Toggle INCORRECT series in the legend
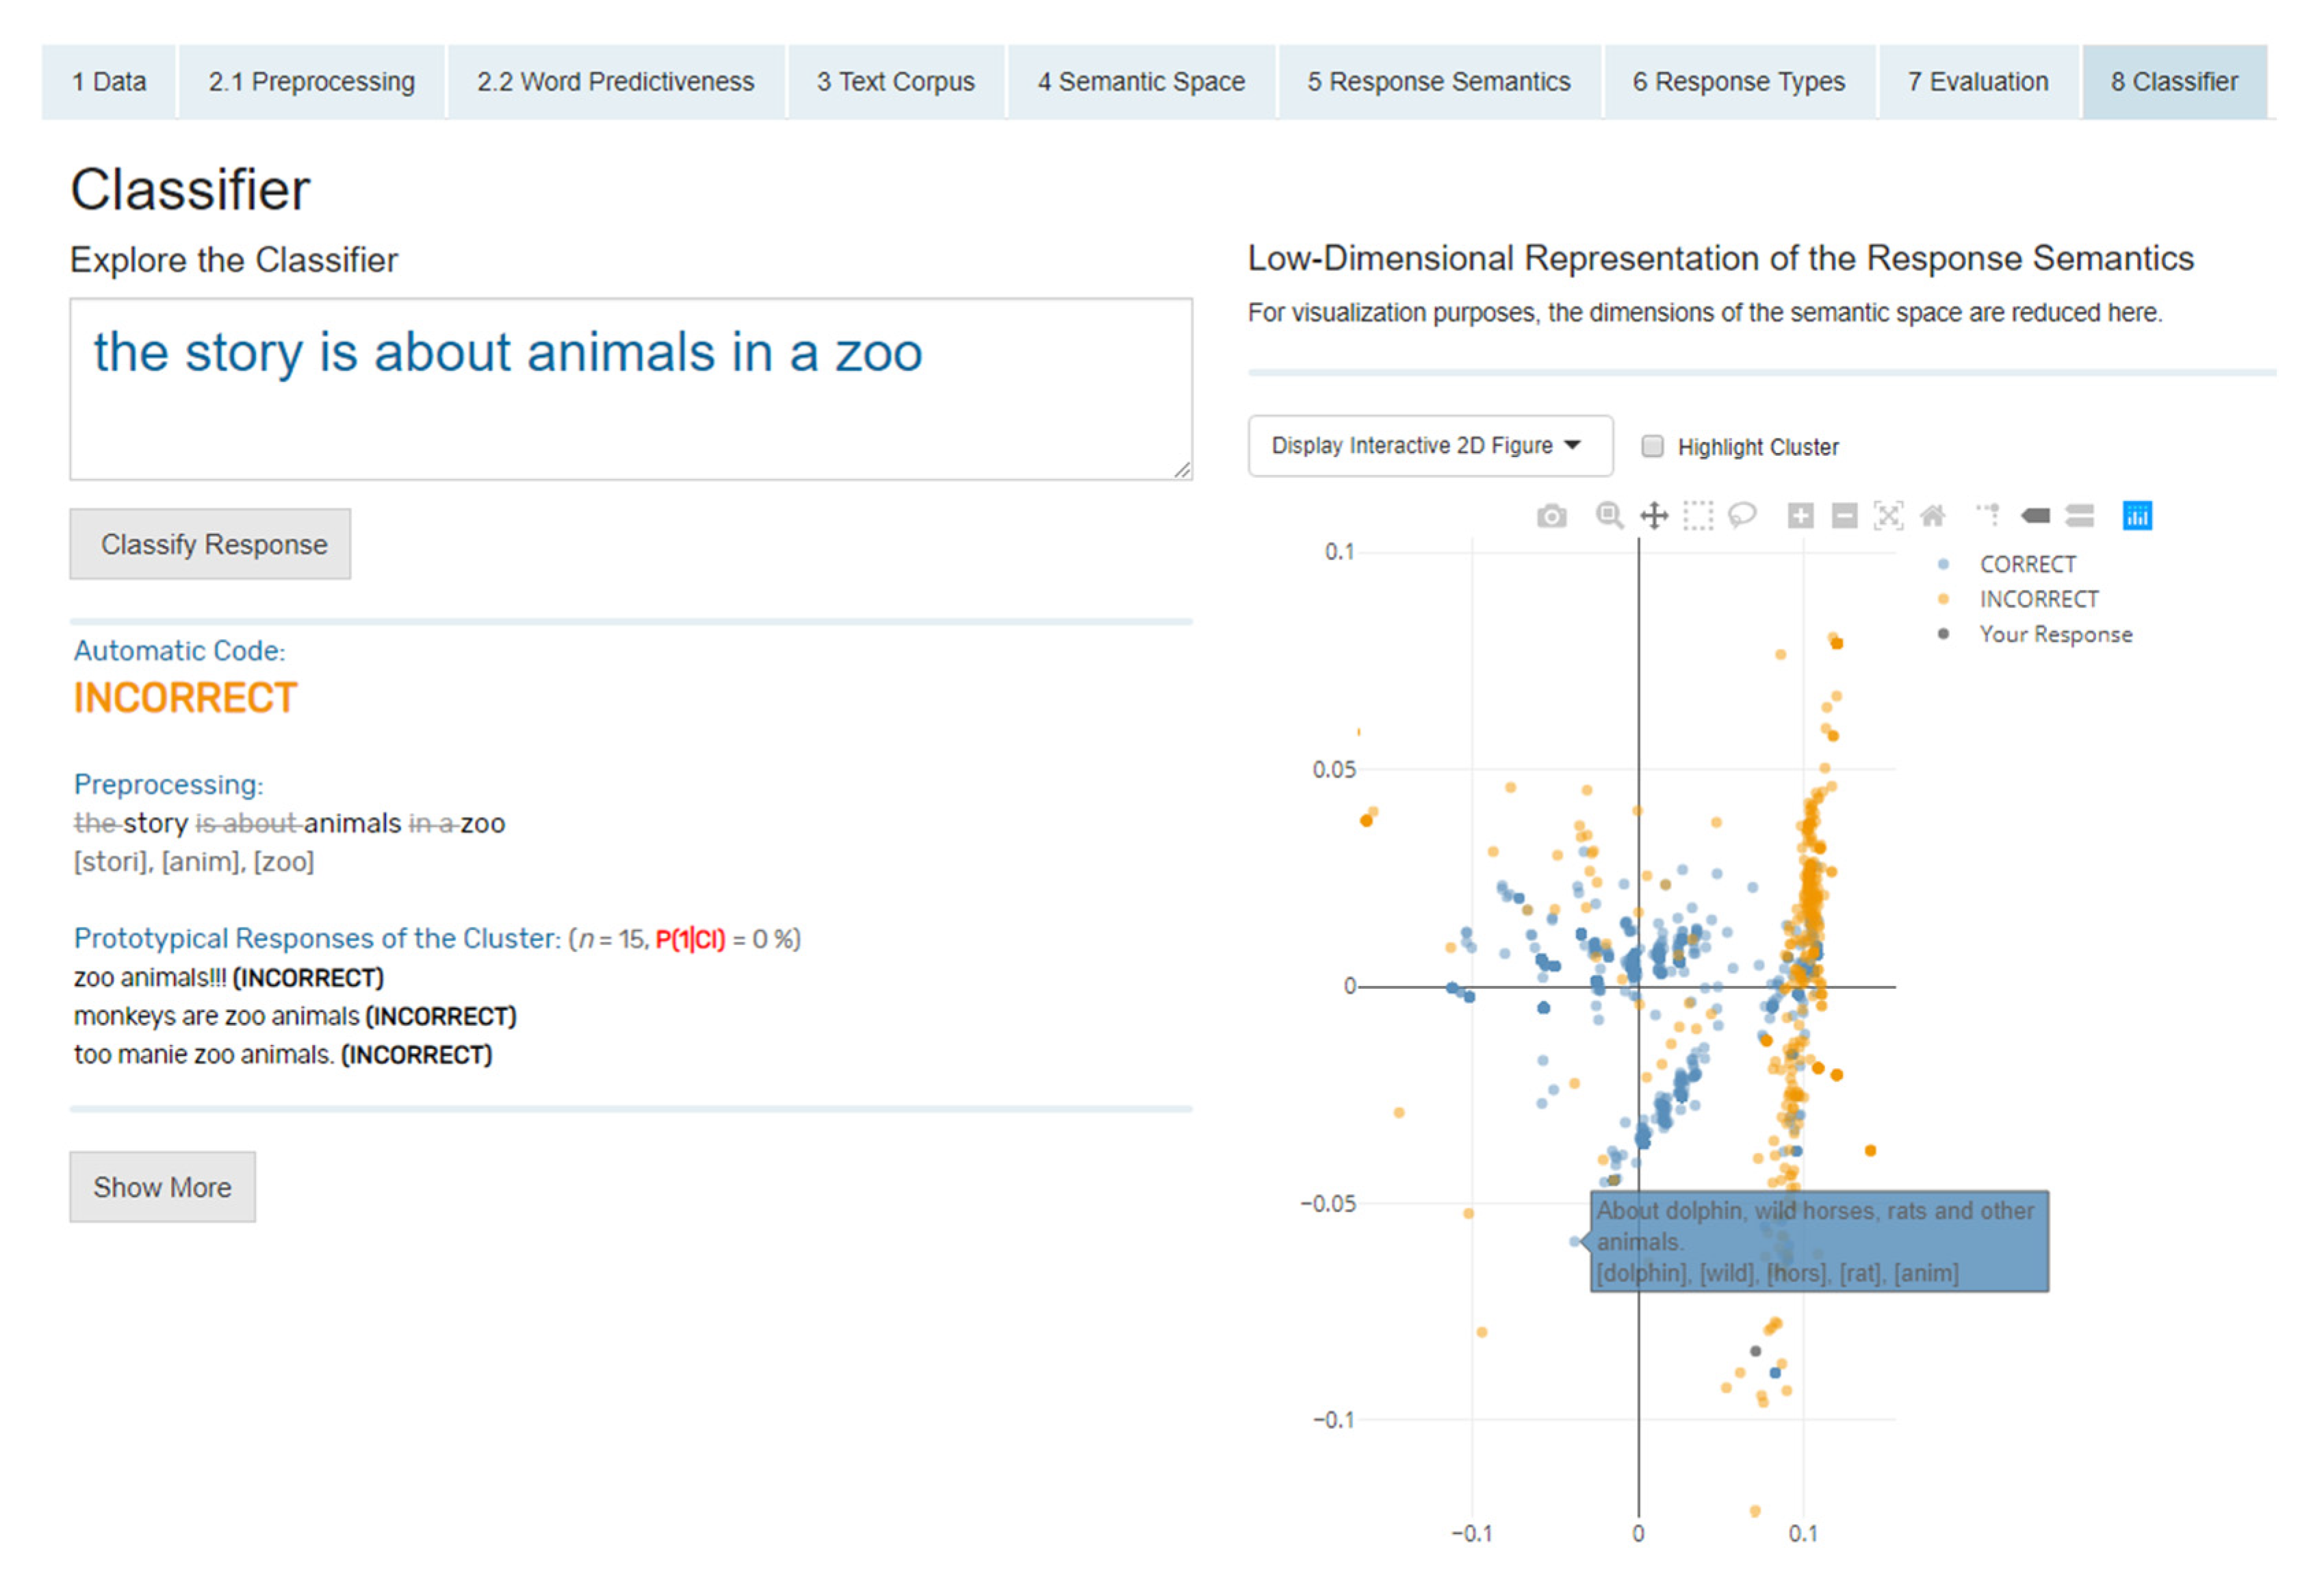Screen dimensions: 2324x1578 (2038, 599)
